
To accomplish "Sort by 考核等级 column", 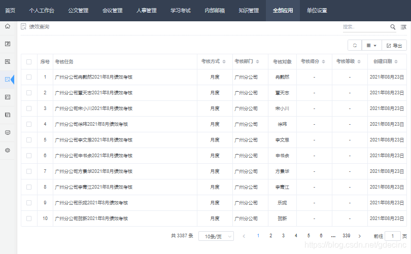I will [x=359, y=61].
